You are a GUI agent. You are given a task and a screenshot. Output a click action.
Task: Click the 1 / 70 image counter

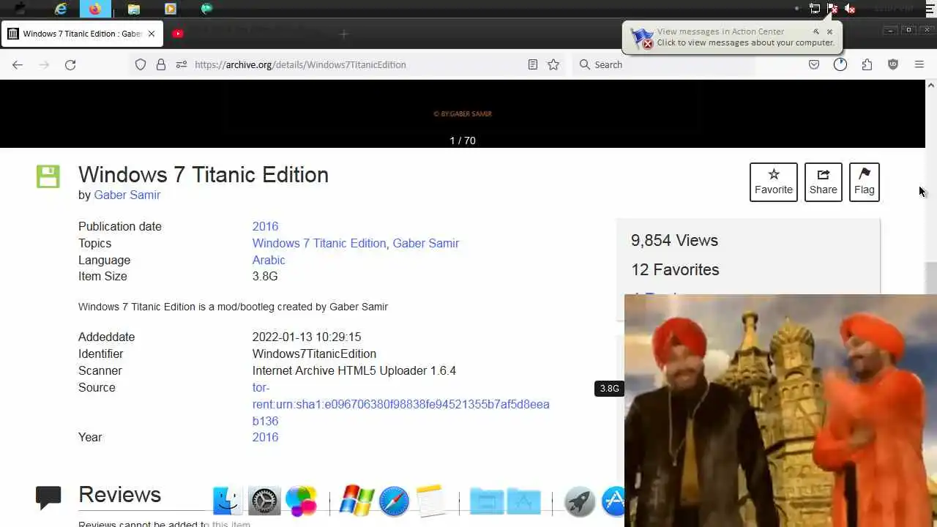tap(463, 140)
